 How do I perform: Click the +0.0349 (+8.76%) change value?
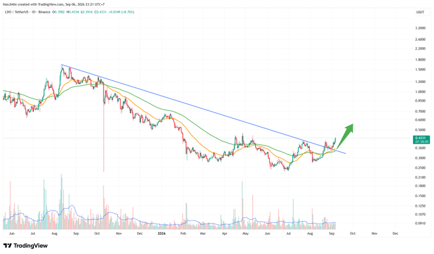click(121, 12)
